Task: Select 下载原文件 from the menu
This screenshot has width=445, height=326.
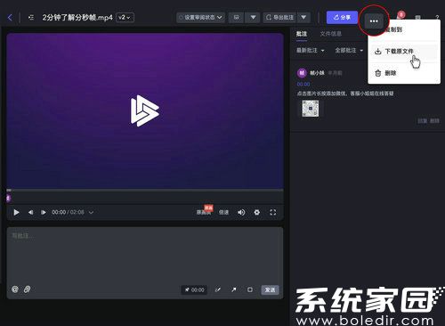Action: point(404,52)
